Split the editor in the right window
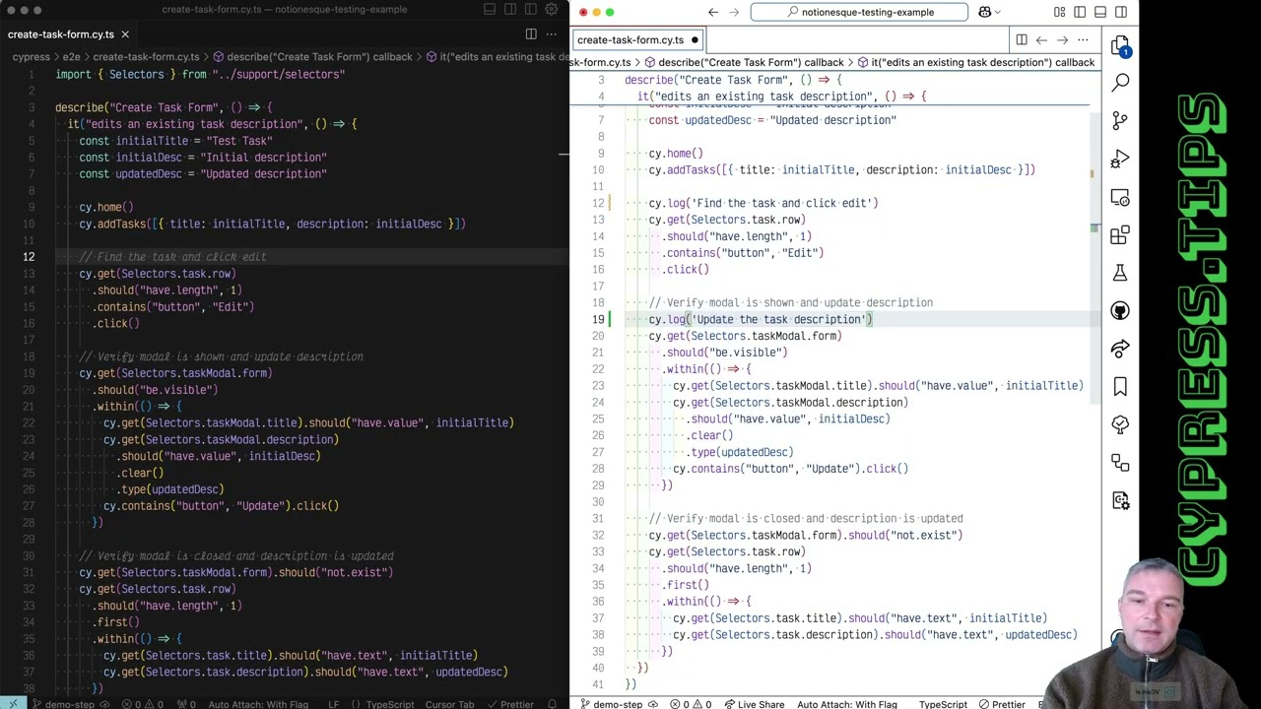 click(x=1022, y=40)
